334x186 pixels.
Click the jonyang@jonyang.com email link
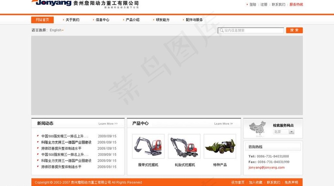[x=266, y=167]
